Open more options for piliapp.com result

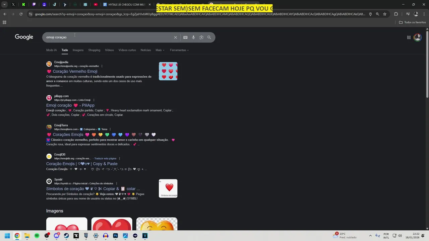(x=94, y=100)
